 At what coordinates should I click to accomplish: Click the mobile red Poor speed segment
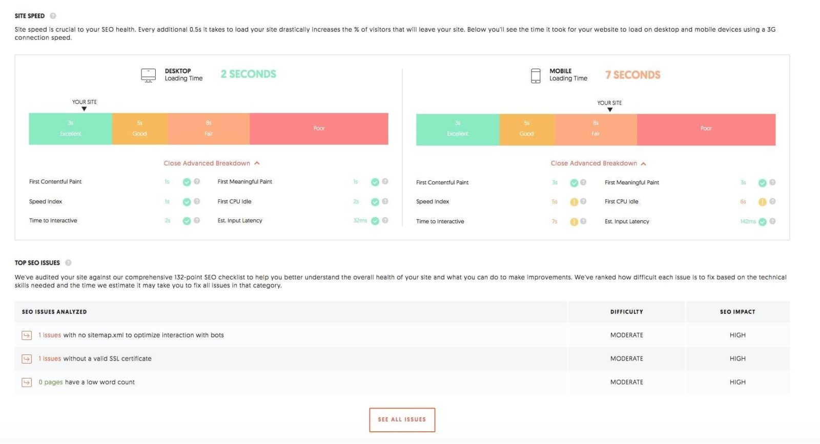pyautogui.click(x=706, y=130)
